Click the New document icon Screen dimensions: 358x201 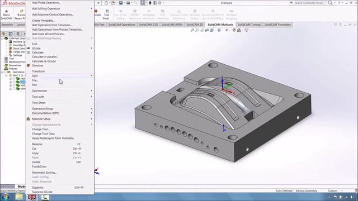pos(106,3)
